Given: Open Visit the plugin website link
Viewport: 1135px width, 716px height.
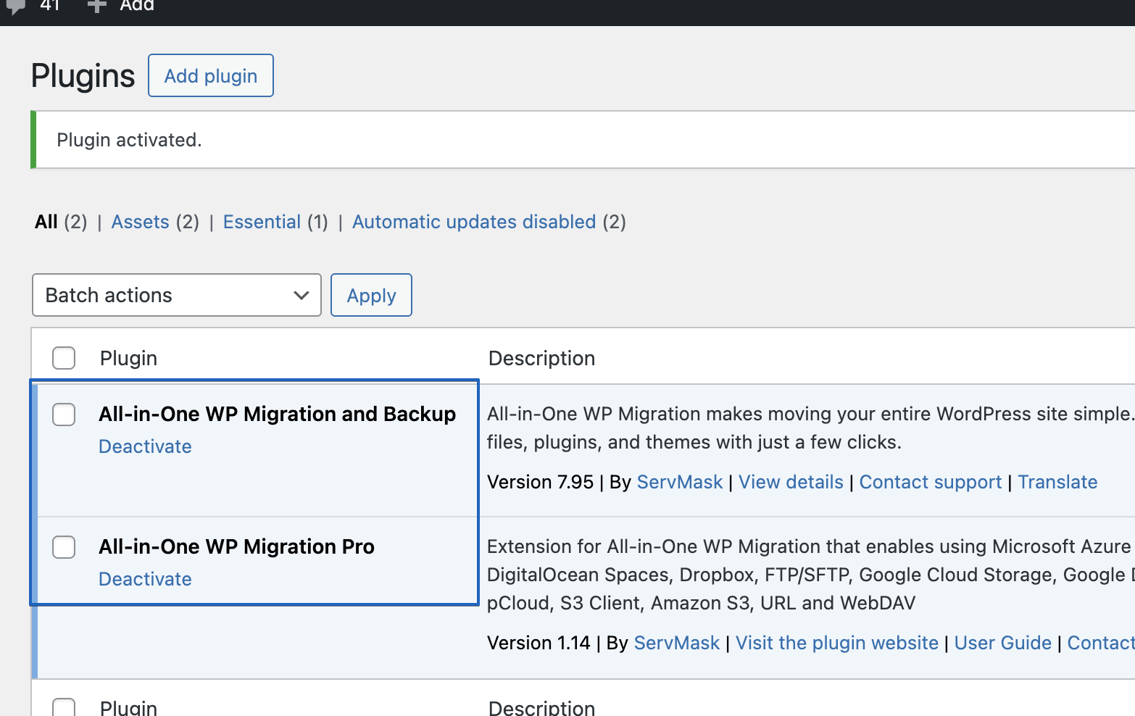Looking at the screenshot, I should click(x=836, y=643).
